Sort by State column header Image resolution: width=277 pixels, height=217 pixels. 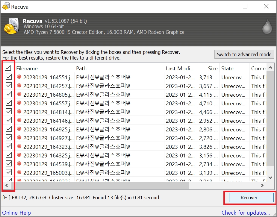(x=234, y=68)
